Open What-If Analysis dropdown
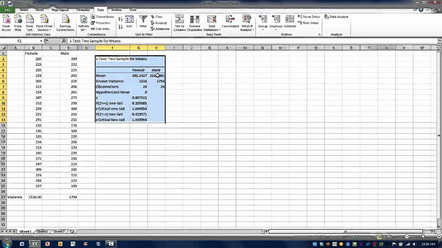The height and width of the screenshot is (248, 442). pos(247,23)
